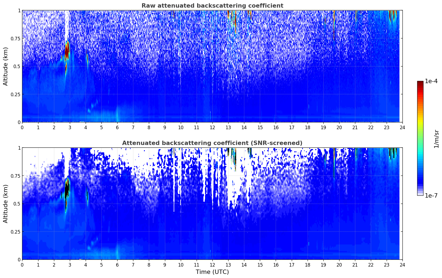
Task: Select the 1 km altitude tick on bottom plot
Action: pos(19,148)
